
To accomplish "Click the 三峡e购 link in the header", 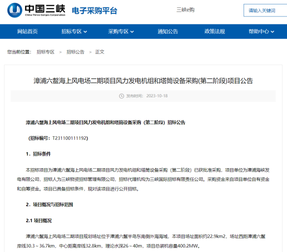I will click(x=185, y=9).
